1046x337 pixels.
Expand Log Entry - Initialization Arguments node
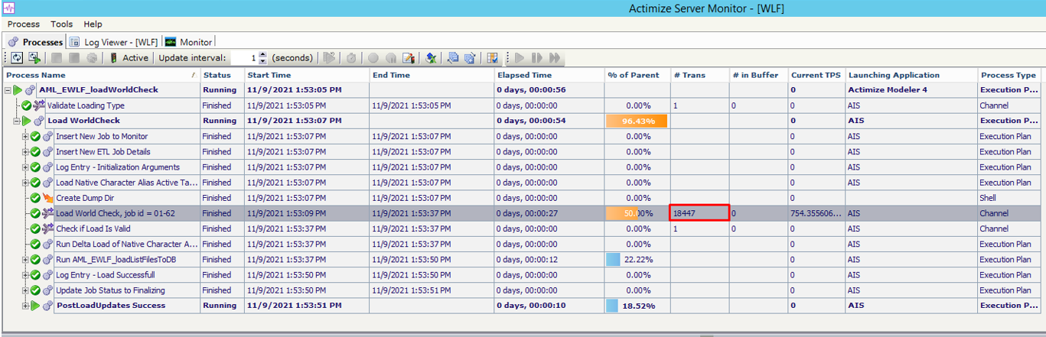25,167
